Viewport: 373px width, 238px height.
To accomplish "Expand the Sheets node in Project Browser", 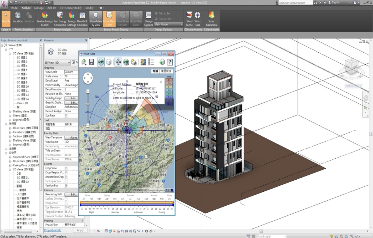I will coord(10,116).
